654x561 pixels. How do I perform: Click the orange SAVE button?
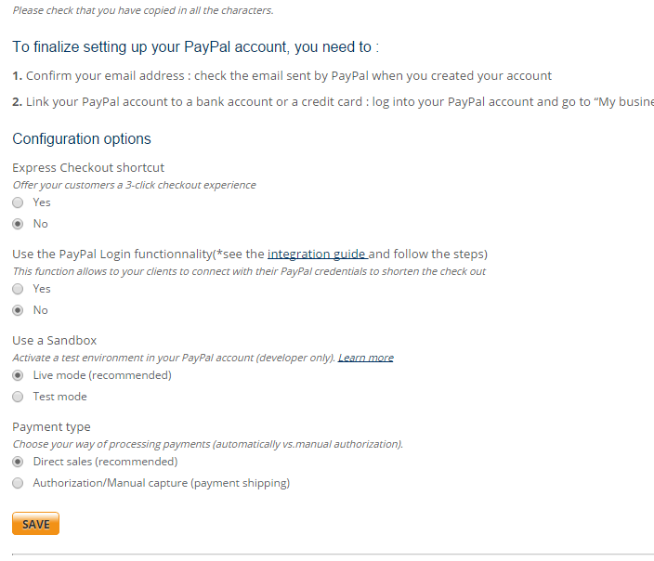35,524
